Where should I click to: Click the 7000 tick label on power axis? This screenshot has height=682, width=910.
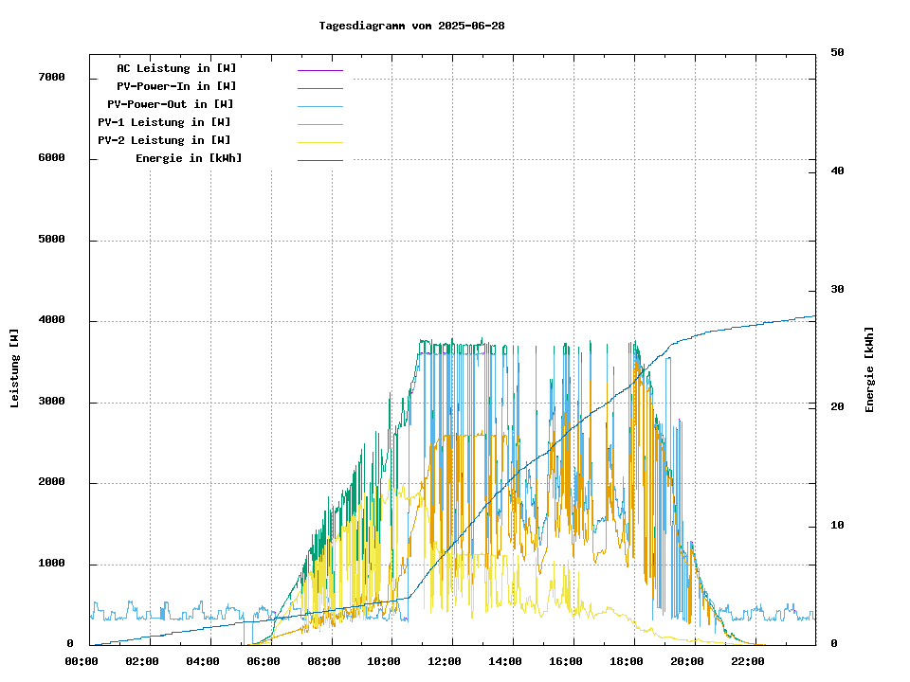(51, 77)
